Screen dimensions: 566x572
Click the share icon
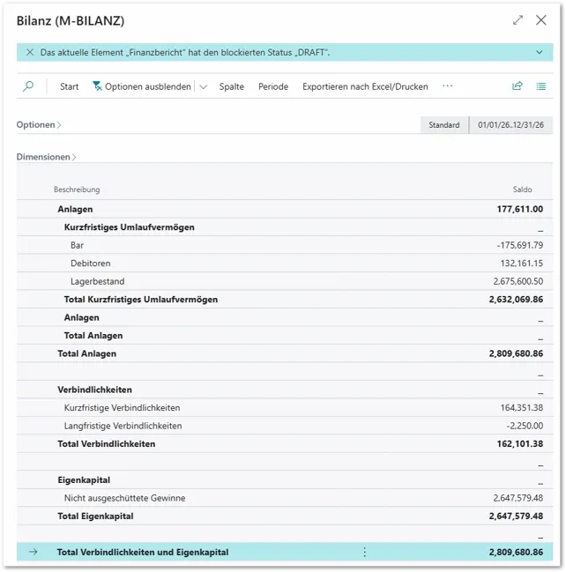[x=518, y=86]
